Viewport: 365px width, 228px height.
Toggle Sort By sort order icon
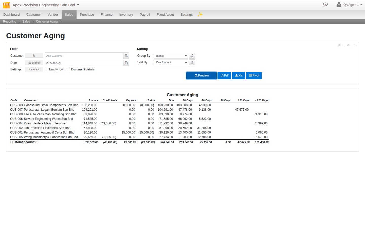coord(192,62)
